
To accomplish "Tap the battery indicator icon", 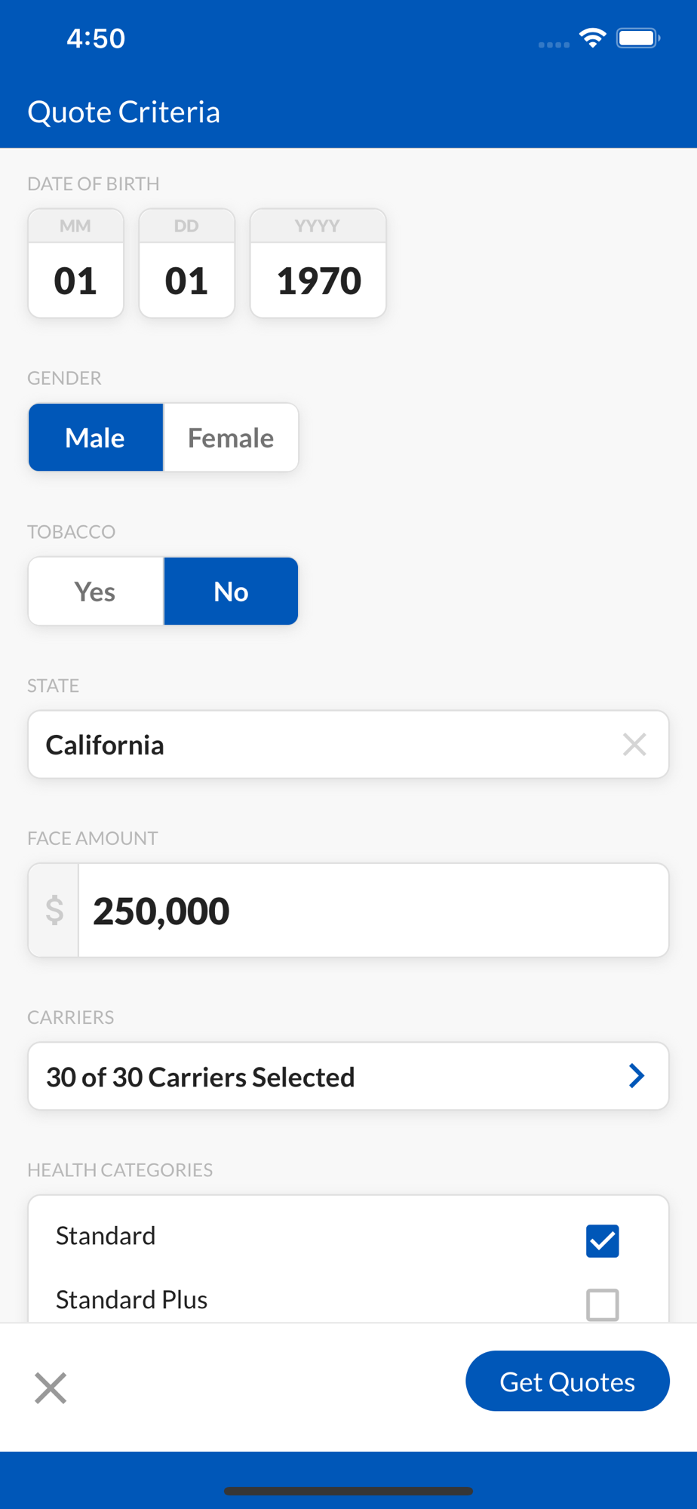I will pyautogui.click(x=637, y=38).
